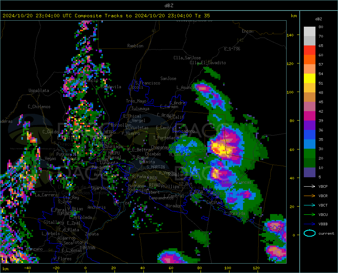The width and height of the screenshot is (338, 273).
Task: Select the light gray 70-80 dBZ swatch
Action: pos(309,32)
